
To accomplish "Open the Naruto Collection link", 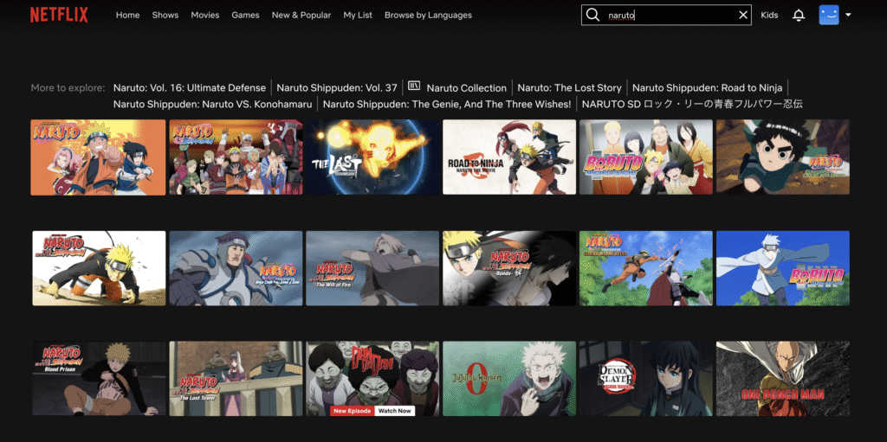I will 467,87.
